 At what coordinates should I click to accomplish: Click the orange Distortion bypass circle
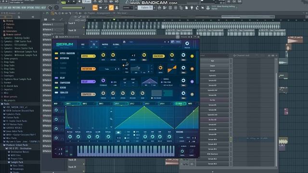coord(192,69)
